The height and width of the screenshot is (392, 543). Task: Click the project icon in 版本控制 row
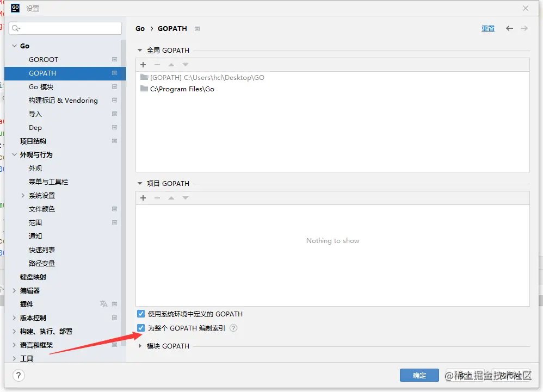click(114, 318)
